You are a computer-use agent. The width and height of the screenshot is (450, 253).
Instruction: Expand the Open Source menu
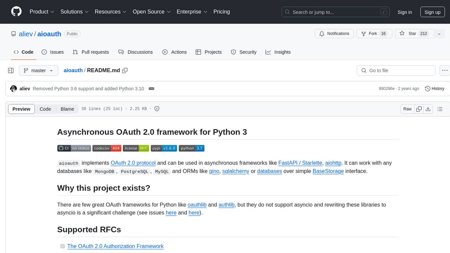(x=152, y=12)
